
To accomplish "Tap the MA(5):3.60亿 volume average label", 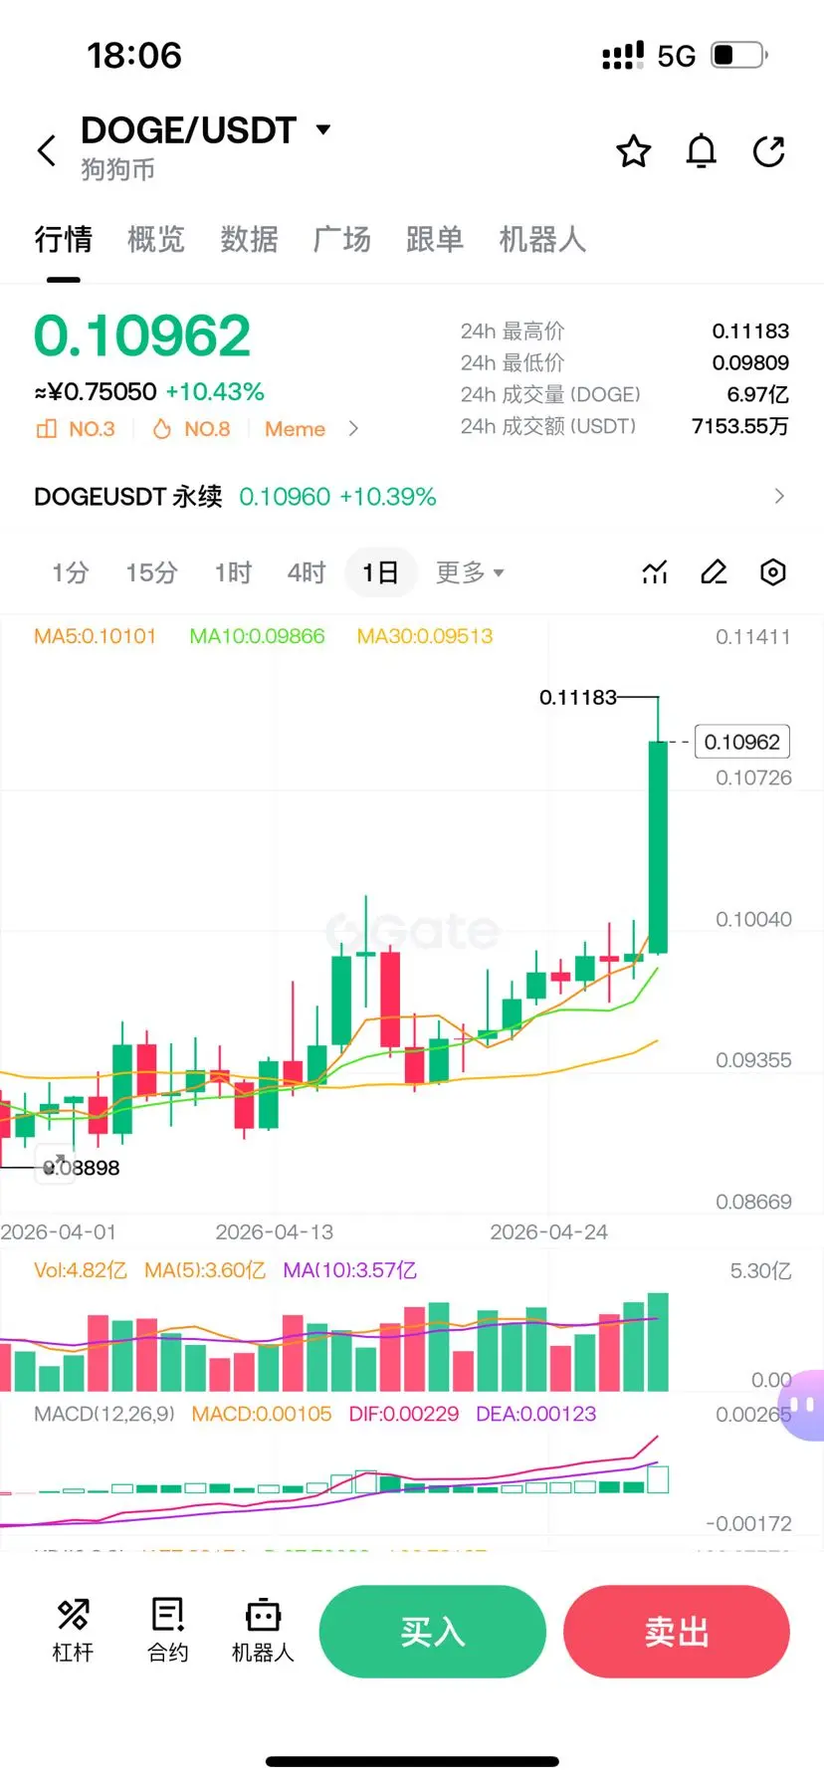I will tap(205, 1270).
